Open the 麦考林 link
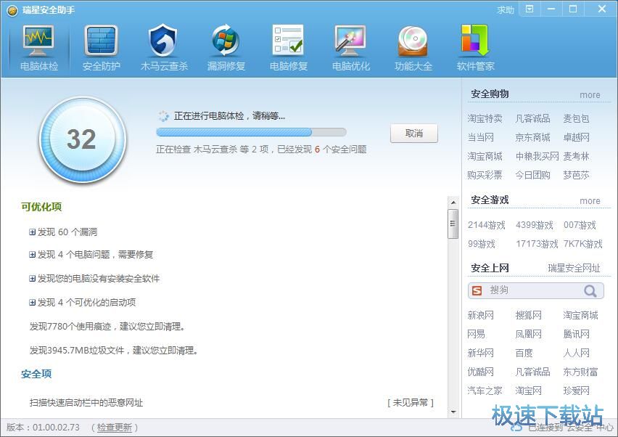This screenshot has width=618, height=437. (576, 157)
